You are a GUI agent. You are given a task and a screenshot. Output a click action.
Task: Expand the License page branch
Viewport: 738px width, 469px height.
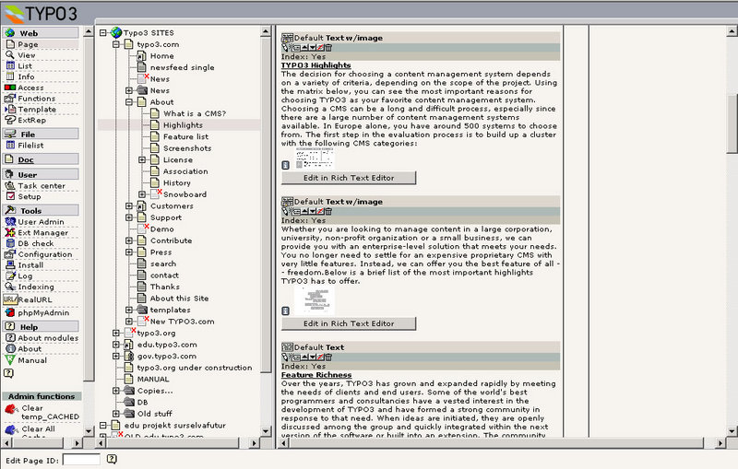142,159
